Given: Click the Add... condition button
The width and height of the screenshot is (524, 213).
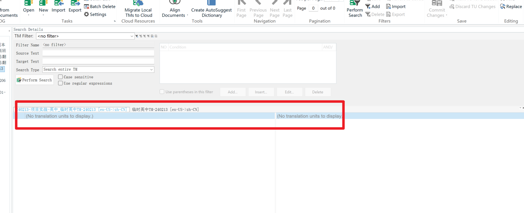Looking at the screenshot, I should [233, 92].
